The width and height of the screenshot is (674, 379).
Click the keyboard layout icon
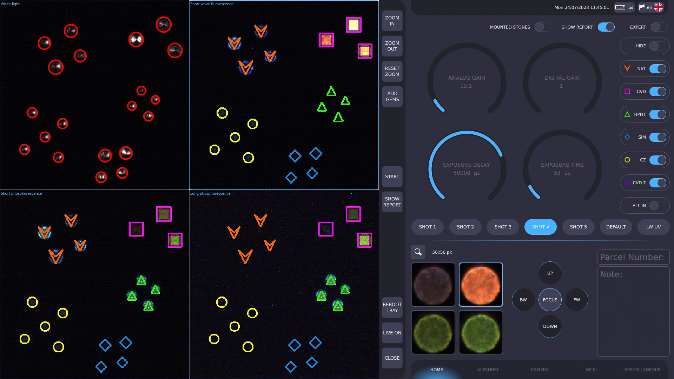(x=620, y=7)
